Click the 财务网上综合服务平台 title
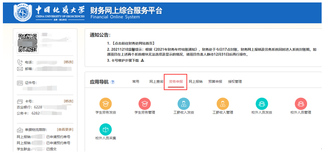 tap(126, 10)
